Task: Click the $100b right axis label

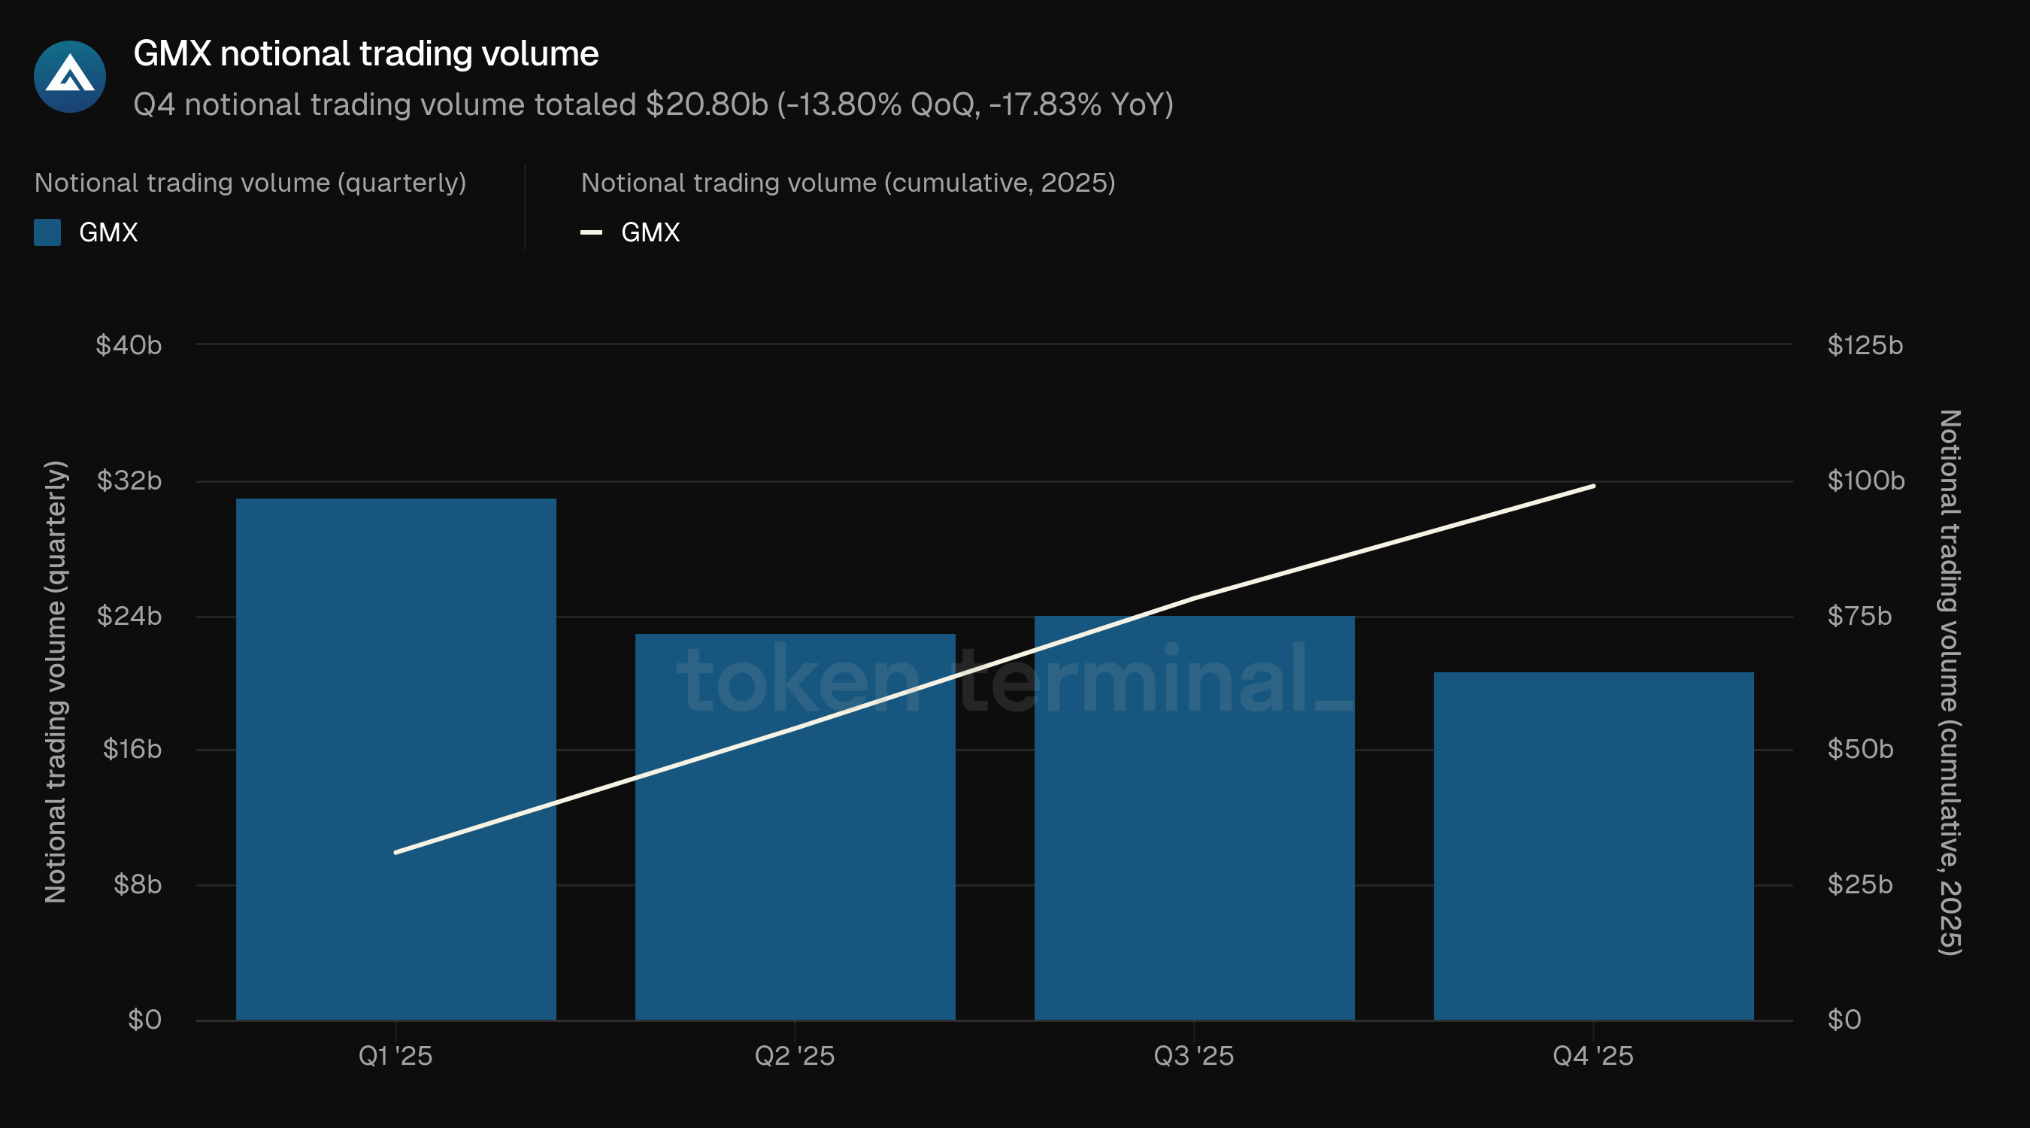Action: 1865,480
